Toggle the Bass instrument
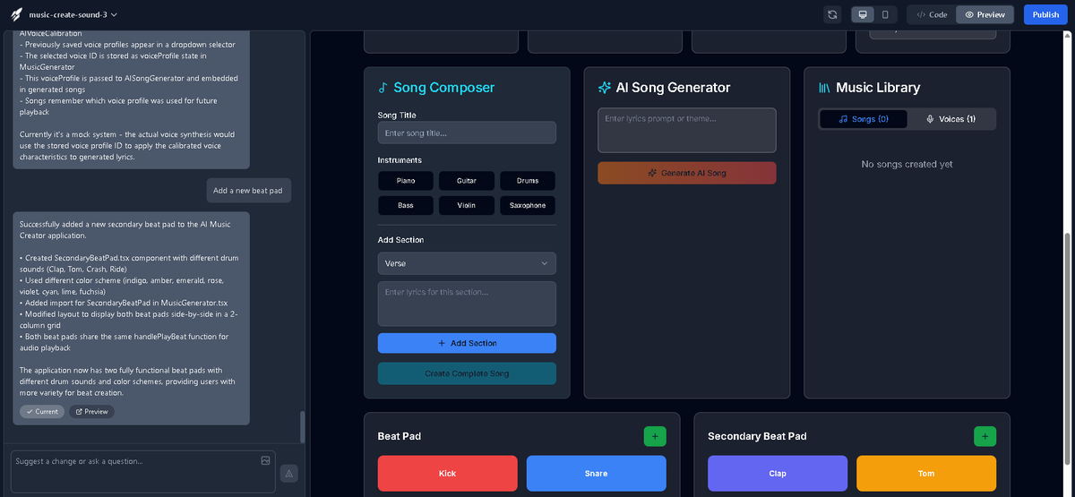Viewport: 1075px width, 497px height. coord(406,205)
